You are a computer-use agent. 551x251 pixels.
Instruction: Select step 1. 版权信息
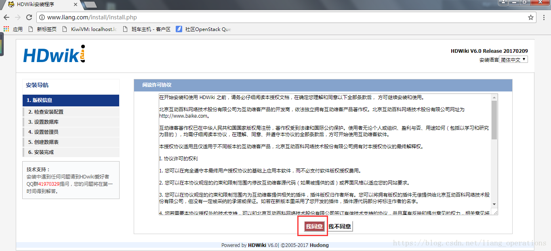point(71,100)
